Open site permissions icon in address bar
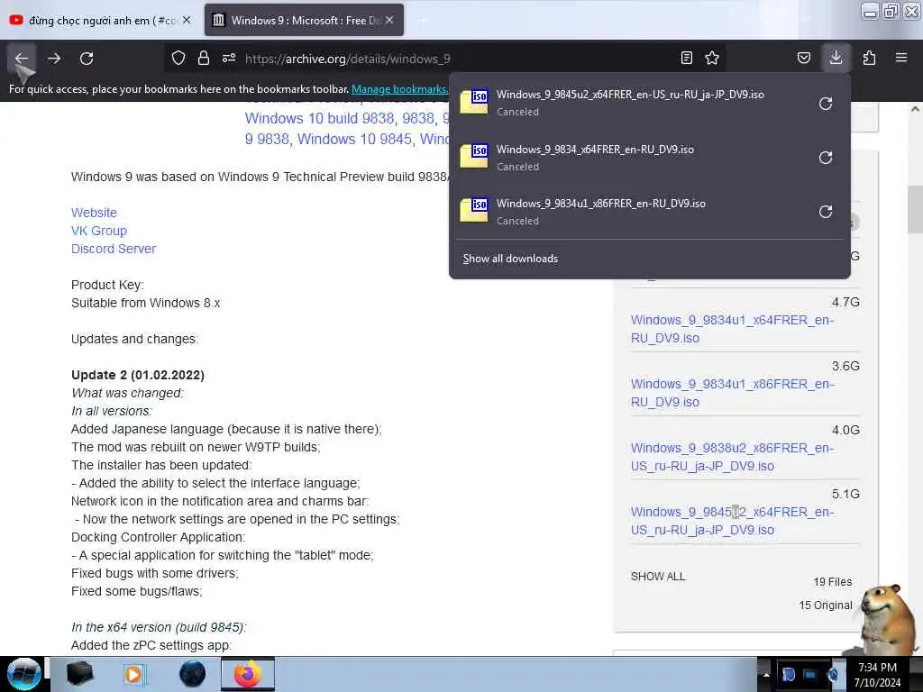The width and height of the screenshot is (923, 692). (x=229, y=58)
